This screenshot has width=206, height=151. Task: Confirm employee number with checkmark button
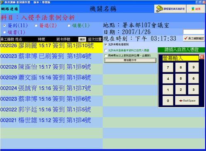click(x=194, y=38)
